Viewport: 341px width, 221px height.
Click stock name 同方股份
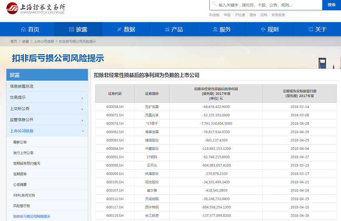pos(152,182)
